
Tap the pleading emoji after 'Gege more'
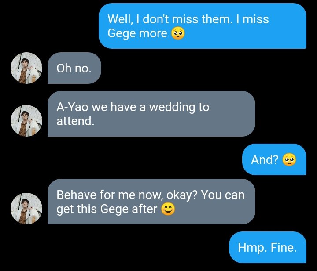[x=178, y=33]
